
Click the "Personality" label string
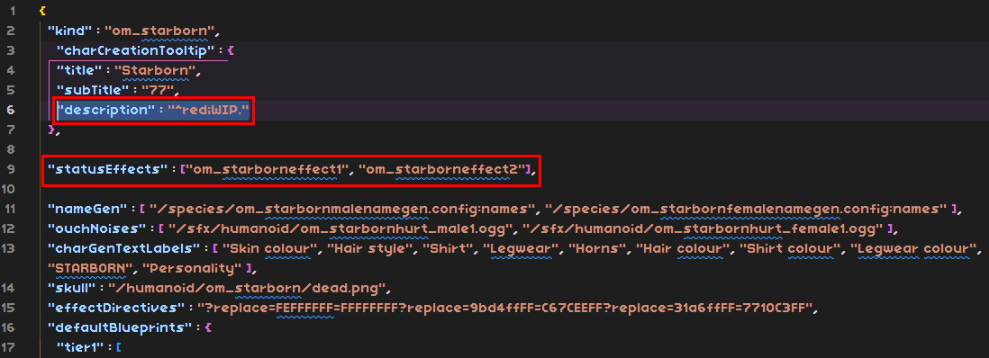193,268
